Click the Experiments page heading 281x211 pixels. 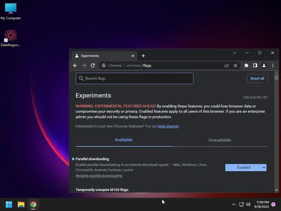point(93,95)
